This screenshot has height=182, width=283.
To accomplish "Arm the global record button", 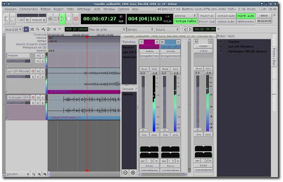I will pyautogui.click(x=76, y=19).
